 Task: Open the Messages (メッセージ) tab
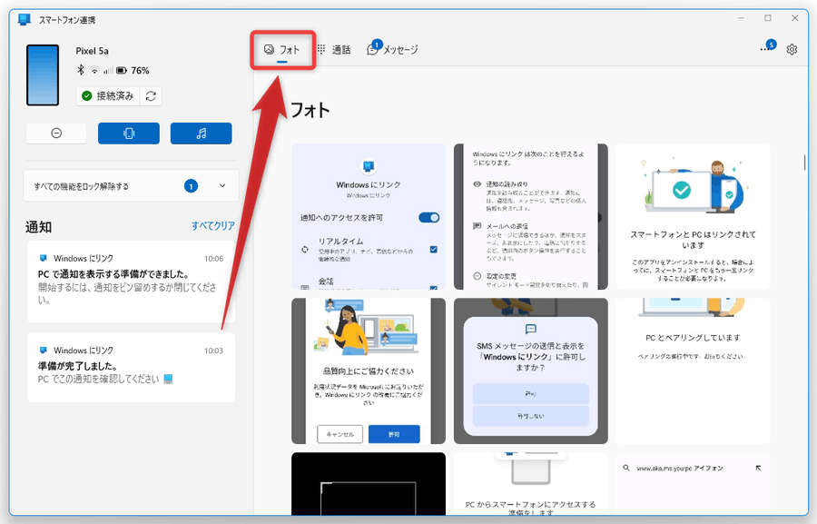392,50
